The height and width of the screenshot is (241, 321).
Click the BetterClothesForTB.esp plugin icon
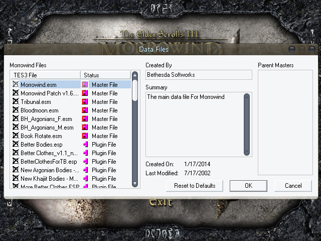tap(86, 162)
